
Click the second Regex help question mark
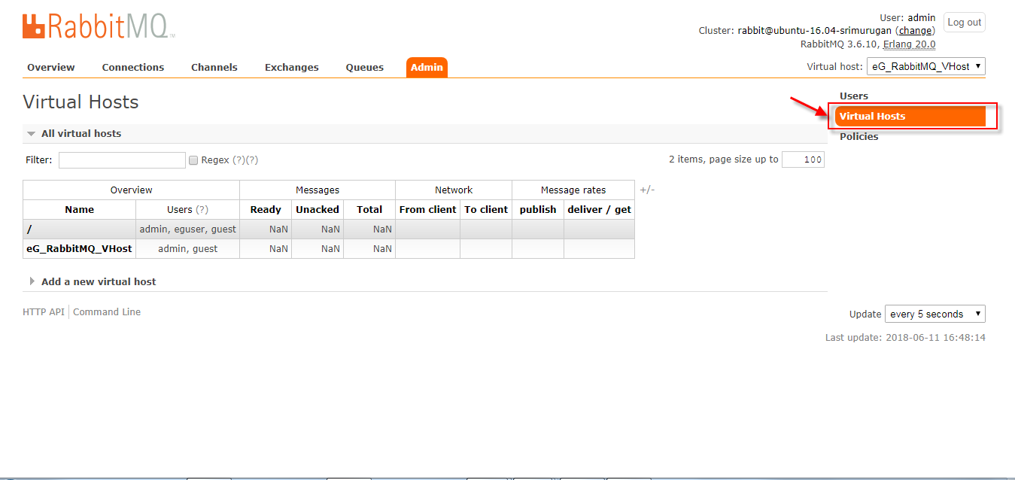[x=252, y=160]
